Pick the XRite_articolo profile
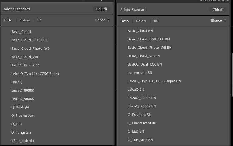This screenshot has height=146, width=233. tap(22, 141)
